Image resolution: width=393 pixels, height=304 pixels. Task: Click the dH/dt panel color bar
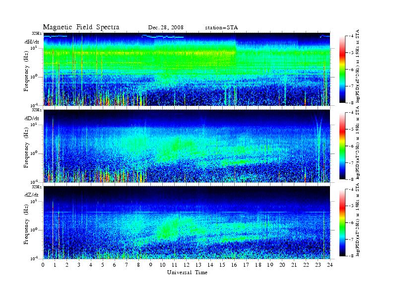point(342,69)
